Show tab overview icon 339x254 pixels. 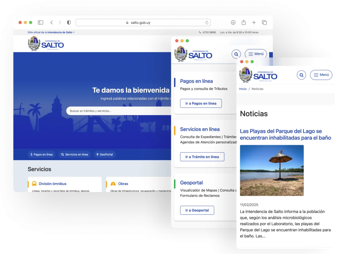[264, 22]
